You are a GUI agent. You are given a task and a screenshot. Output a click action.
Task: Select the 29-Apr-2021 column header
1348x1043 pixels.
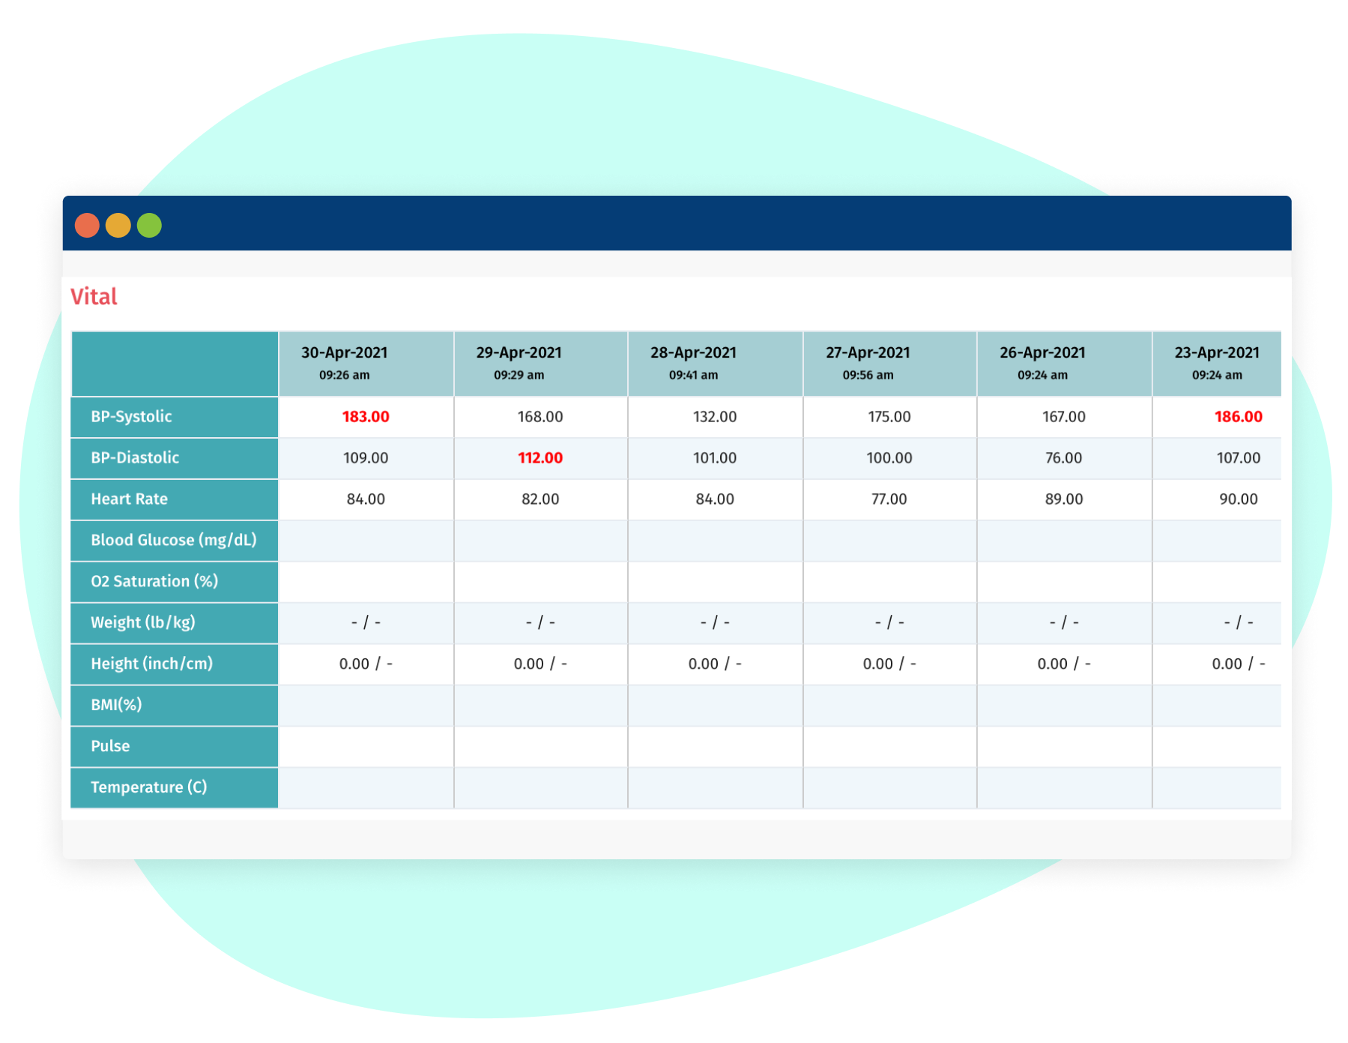click(541, 364)
